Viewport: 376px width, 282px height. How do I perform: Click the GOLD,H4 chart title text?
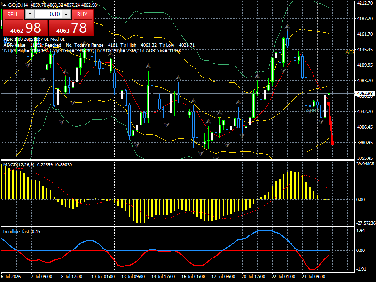coord(19,5)
